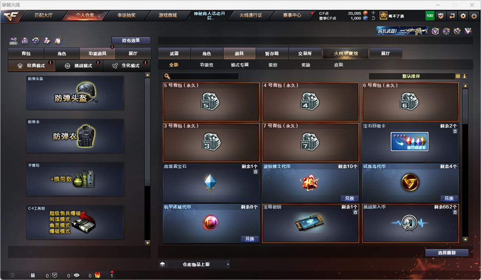Screen dimensions: 481x280
Task: Open the 持有效果 panel
Action: 131,40
